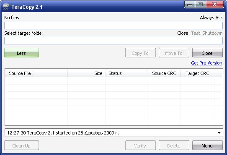Close window using red X
The height and width of the screenshot is (155, 227).
[x=214, y=5]
